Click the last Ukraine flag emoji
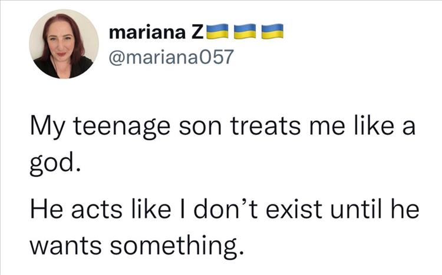The width and height of the screenshot is (442, 275). pos(273,32)
